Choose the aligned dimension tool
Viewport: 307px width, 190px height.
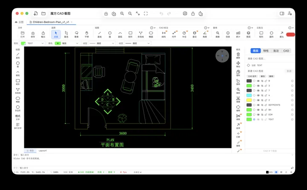point(174,35)
